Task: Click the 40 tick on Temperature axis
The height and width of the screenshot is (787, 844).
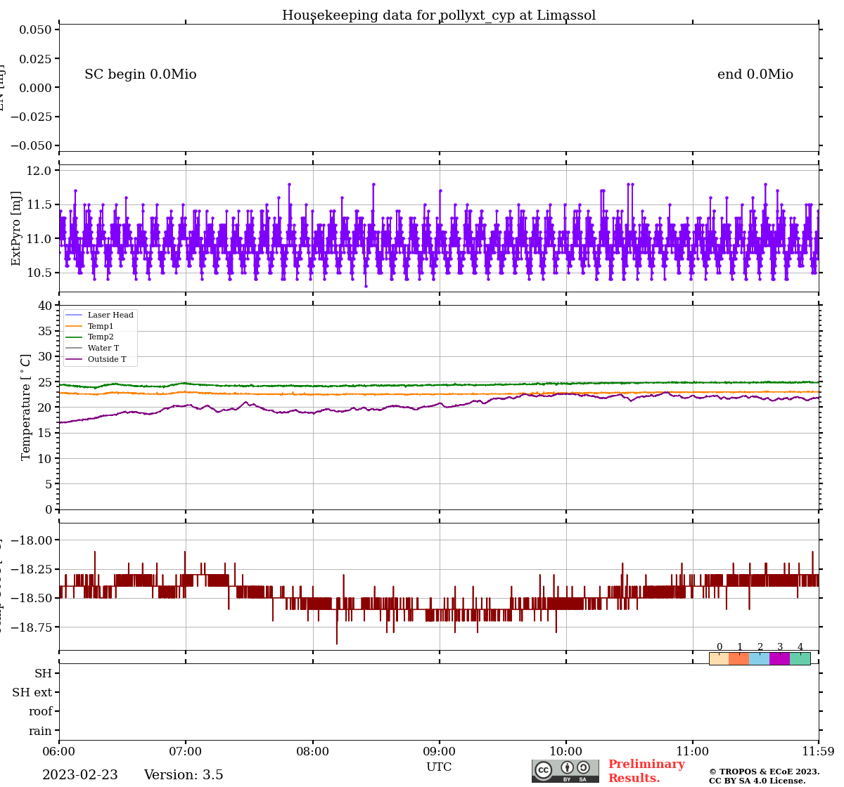Action: point(46,306)
